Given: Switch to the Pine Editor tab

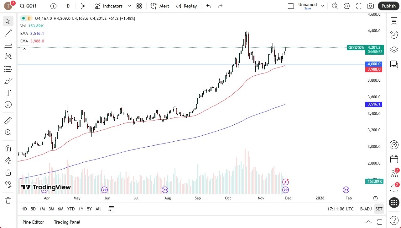Looking at the screenshot, I should point(33,222).
